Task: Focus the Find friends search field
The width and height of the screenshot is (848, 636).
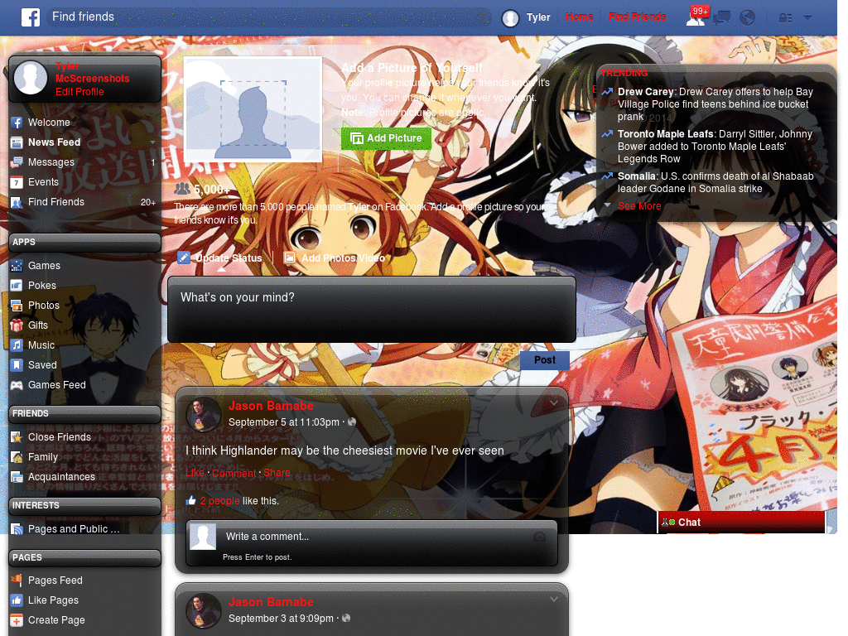Action: 269,17
